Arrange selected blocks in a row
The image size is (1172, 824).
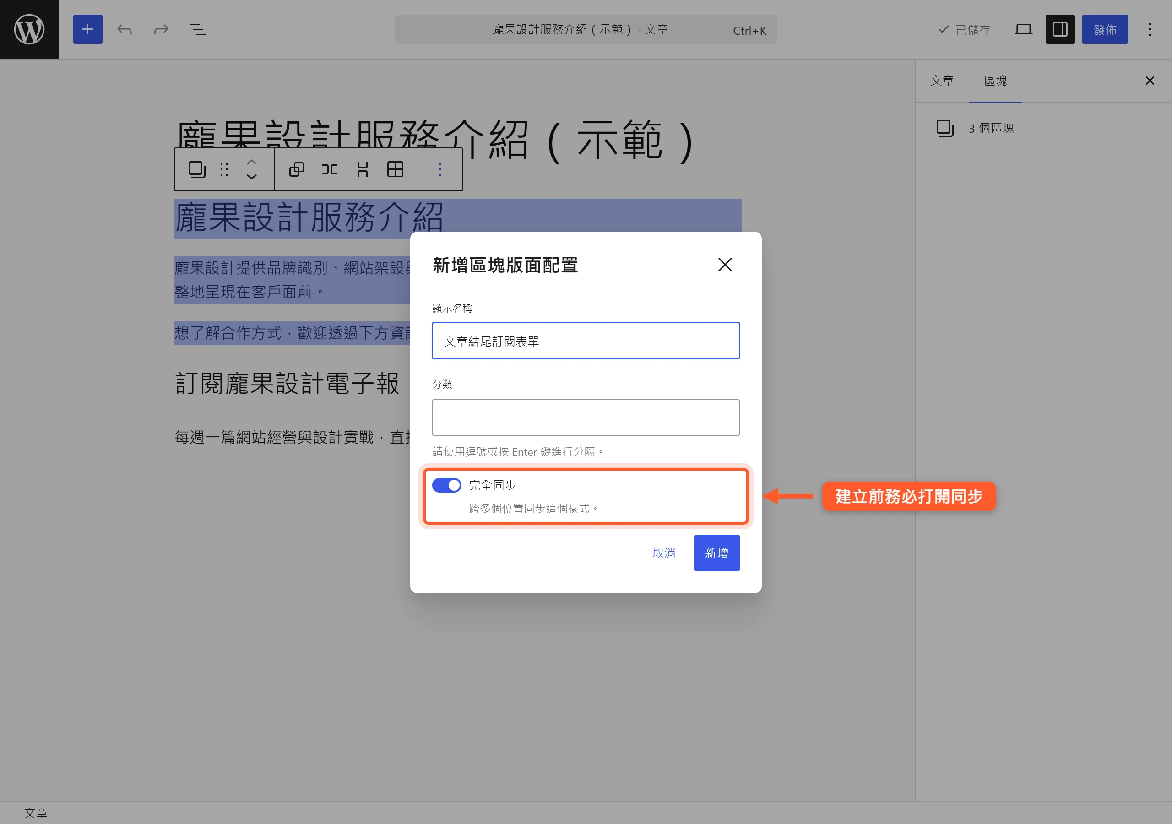pos(329,169)
